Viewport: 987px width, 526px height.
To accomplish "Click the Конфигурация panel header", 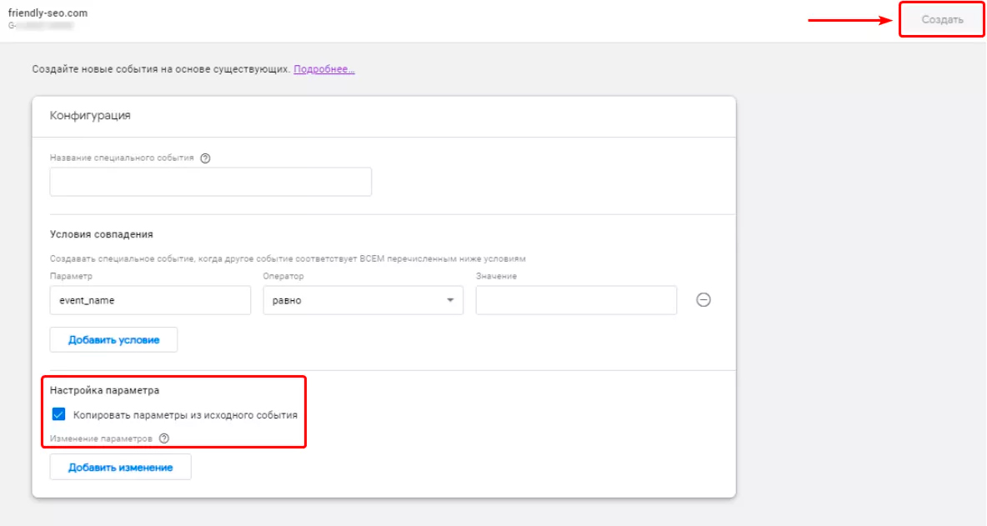I will 91,116.
